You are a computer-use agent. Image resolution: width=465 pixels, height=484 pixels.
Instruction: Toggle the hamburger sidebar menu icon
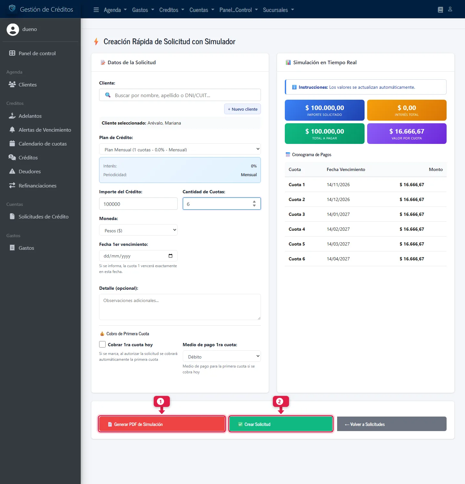click(96, 10)
